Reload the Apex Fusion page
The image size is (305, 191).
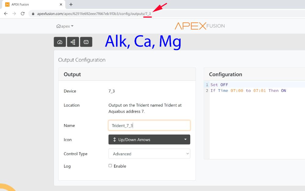pos(23,14)
